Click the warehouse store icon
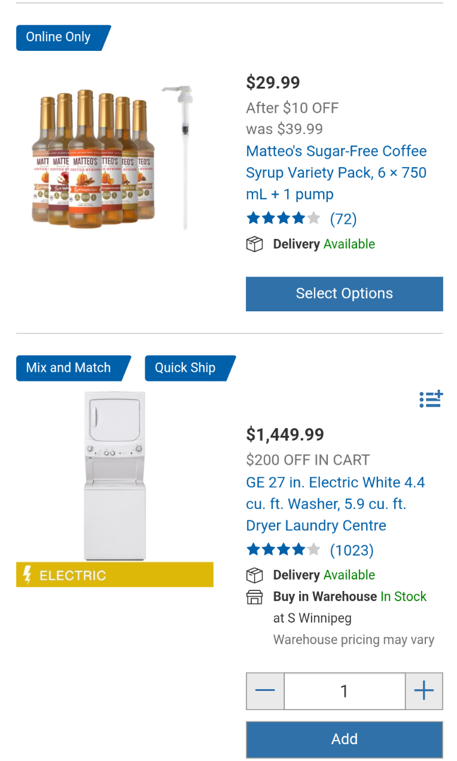Viewport: 457px width, 761px height. tap(255, 597)
